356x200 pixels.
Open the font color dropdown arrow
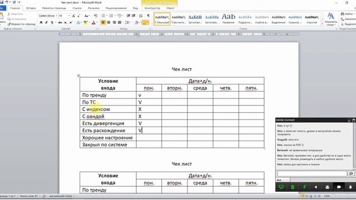(x=97, y=22)
